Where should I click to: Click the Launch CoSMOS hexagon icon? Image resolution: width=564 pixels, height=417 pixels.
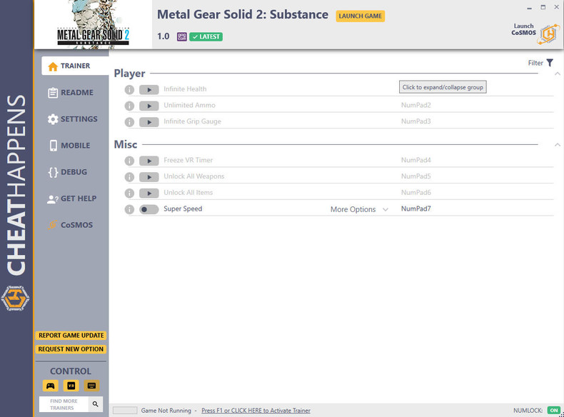coord(549,34)
